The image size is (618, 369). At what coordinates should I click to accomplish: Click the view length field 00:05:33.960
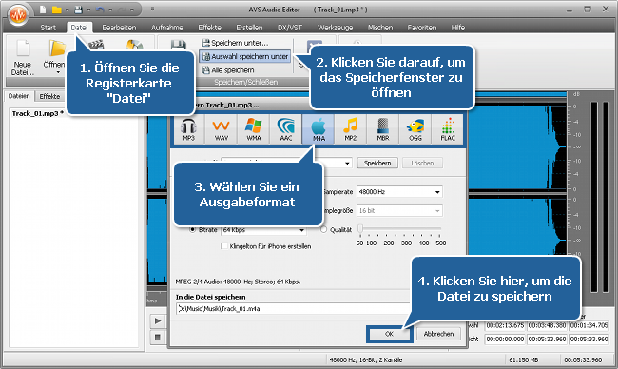[589, 339]
